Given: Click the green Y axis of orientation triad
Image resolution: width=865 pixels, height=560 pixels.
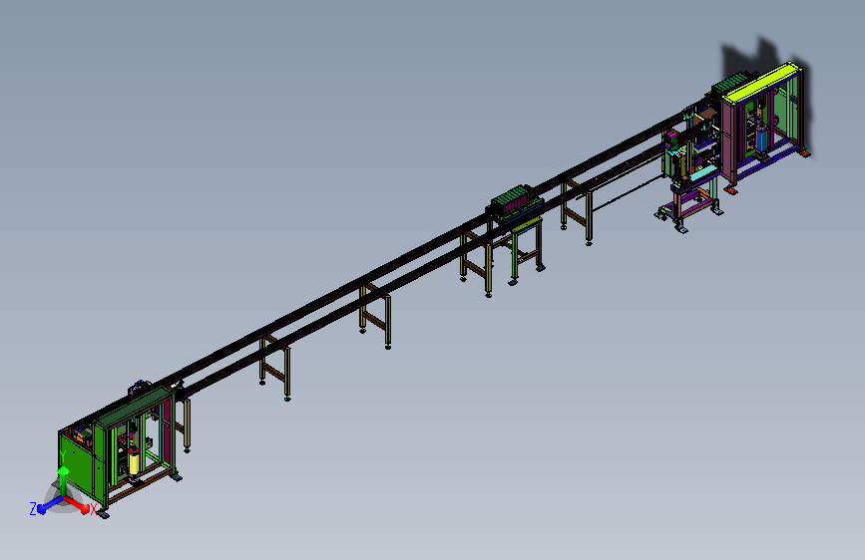Looking at the screenshot, I should tap(64, 481).
